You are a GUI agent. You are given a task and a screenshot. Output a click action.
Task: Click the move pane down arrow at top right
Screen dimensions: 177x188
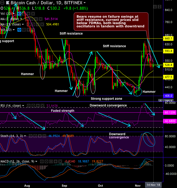[x=155, y=7]
